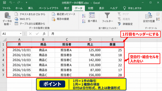Open Customize Quick Access Toolbar dropdown
The width and height of the screenshot is (162, 91).
point(27,3)
